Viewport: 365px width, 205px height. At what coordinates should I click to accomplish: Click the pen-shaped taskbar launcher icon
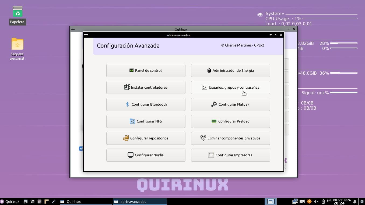[x=53, y=202]
